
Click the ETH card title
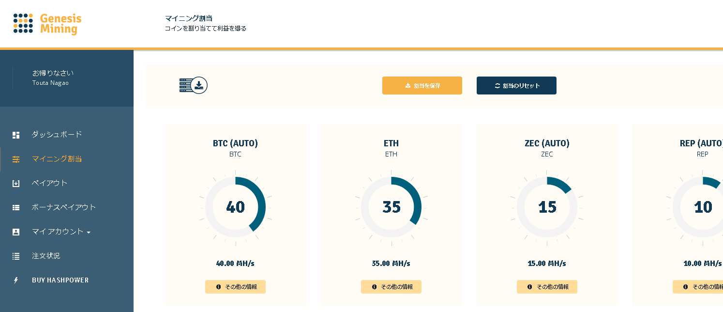(x=391, y=143)
